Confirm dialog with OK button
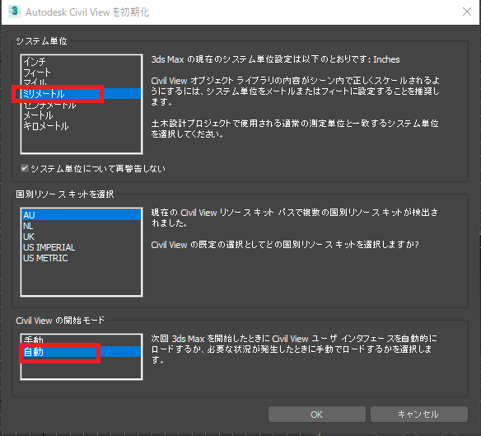481x436 pixels. click(317, 415)
